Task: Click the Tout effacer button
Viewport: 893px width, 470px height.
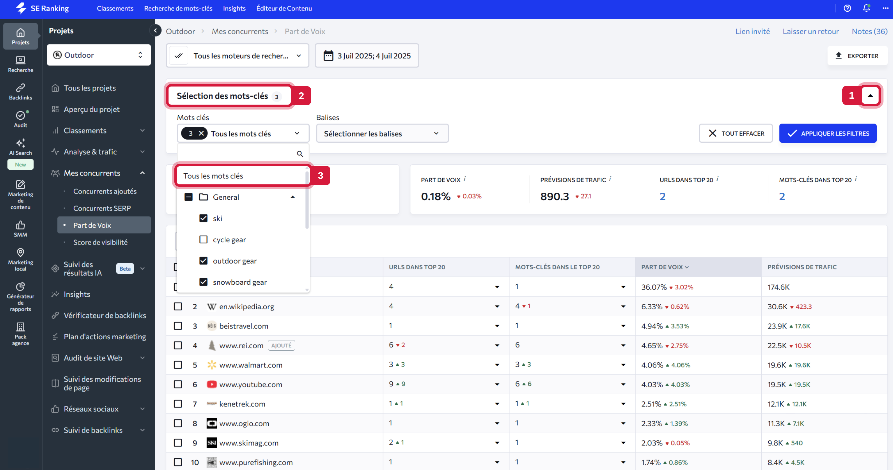Action: coord(736,134)
